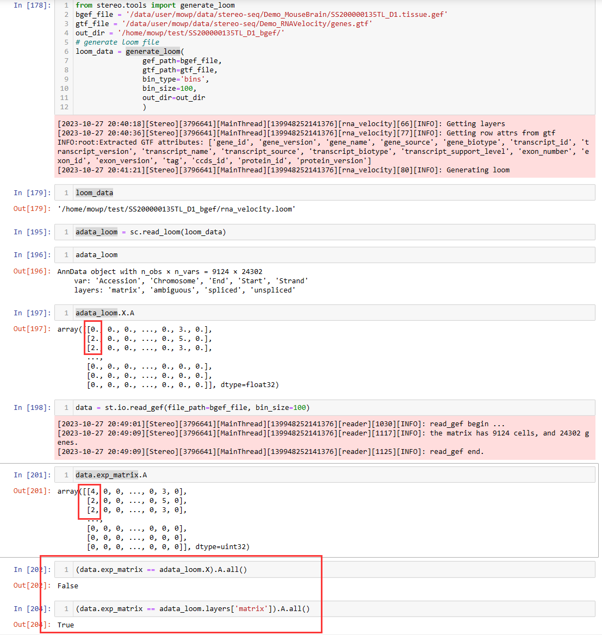
Task: Click inside the loom_data cell
Action: pyautogui.click(x=94, y=192)
